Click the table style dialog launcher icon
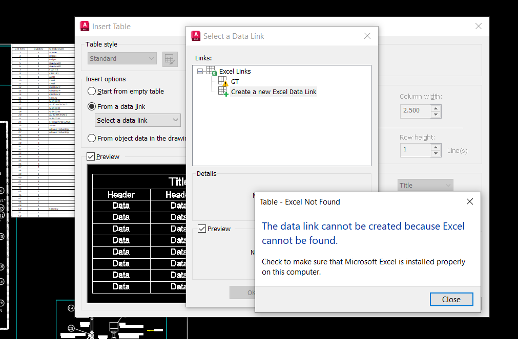 [x=170, y=59]
